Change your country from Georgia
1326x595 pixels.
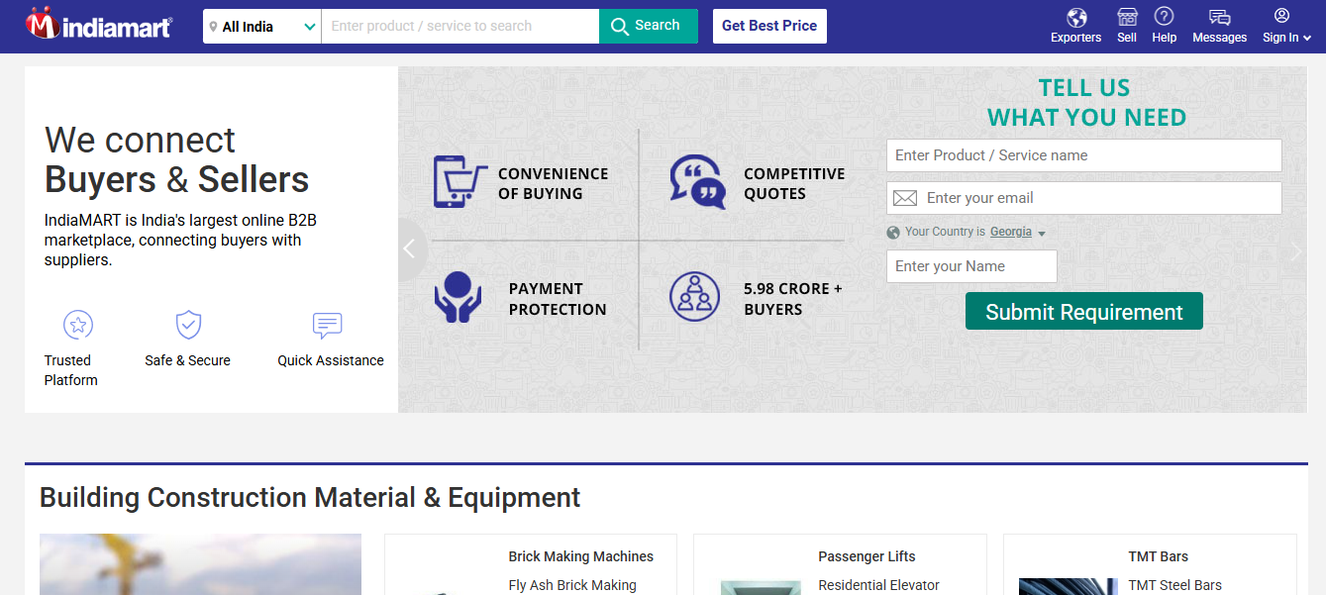coord(1010,232)
